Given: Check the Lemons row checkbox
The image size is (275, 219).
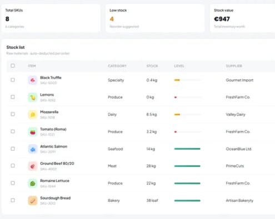Looking at the screenshot, I should (13, 97).
